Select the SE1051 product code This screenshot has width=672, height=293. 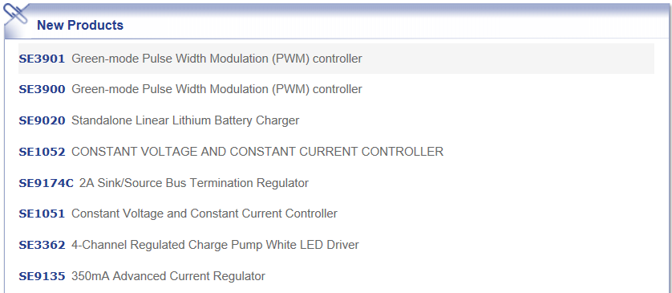[42, 214]
